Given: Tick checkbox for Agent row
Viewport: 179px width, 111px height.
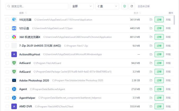Looking at the screenshot, I should [7, 89].
